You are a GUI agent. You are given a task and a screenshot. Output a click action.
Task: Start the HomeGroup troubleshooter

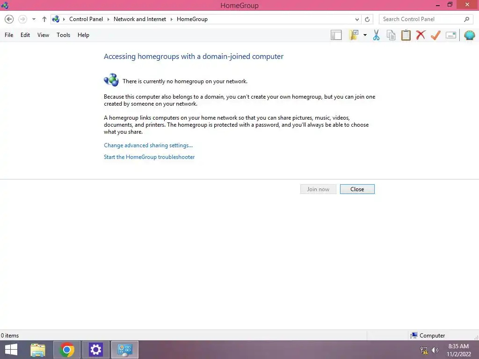(x=149, y=157)
